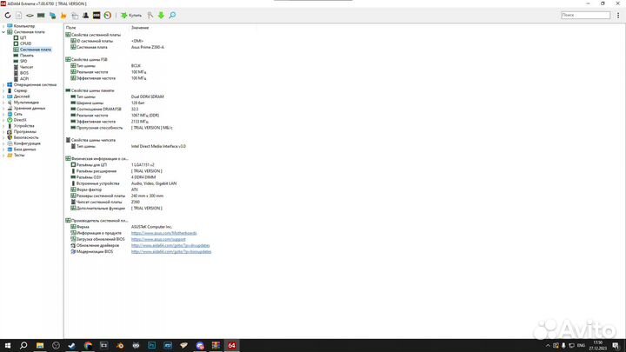
Task: Click the green clock gauge icon
Action: click(108, 15)
